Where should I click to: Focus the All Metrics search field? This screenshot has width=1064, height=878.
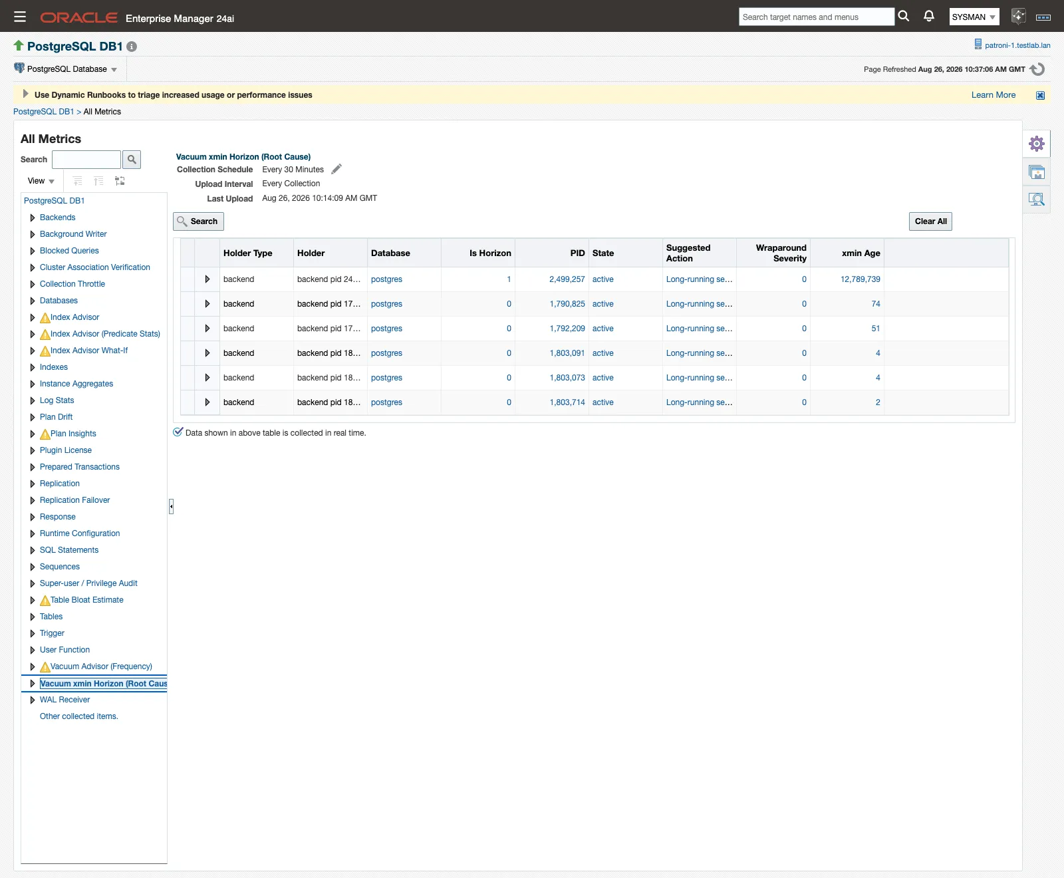pos(86,160)
